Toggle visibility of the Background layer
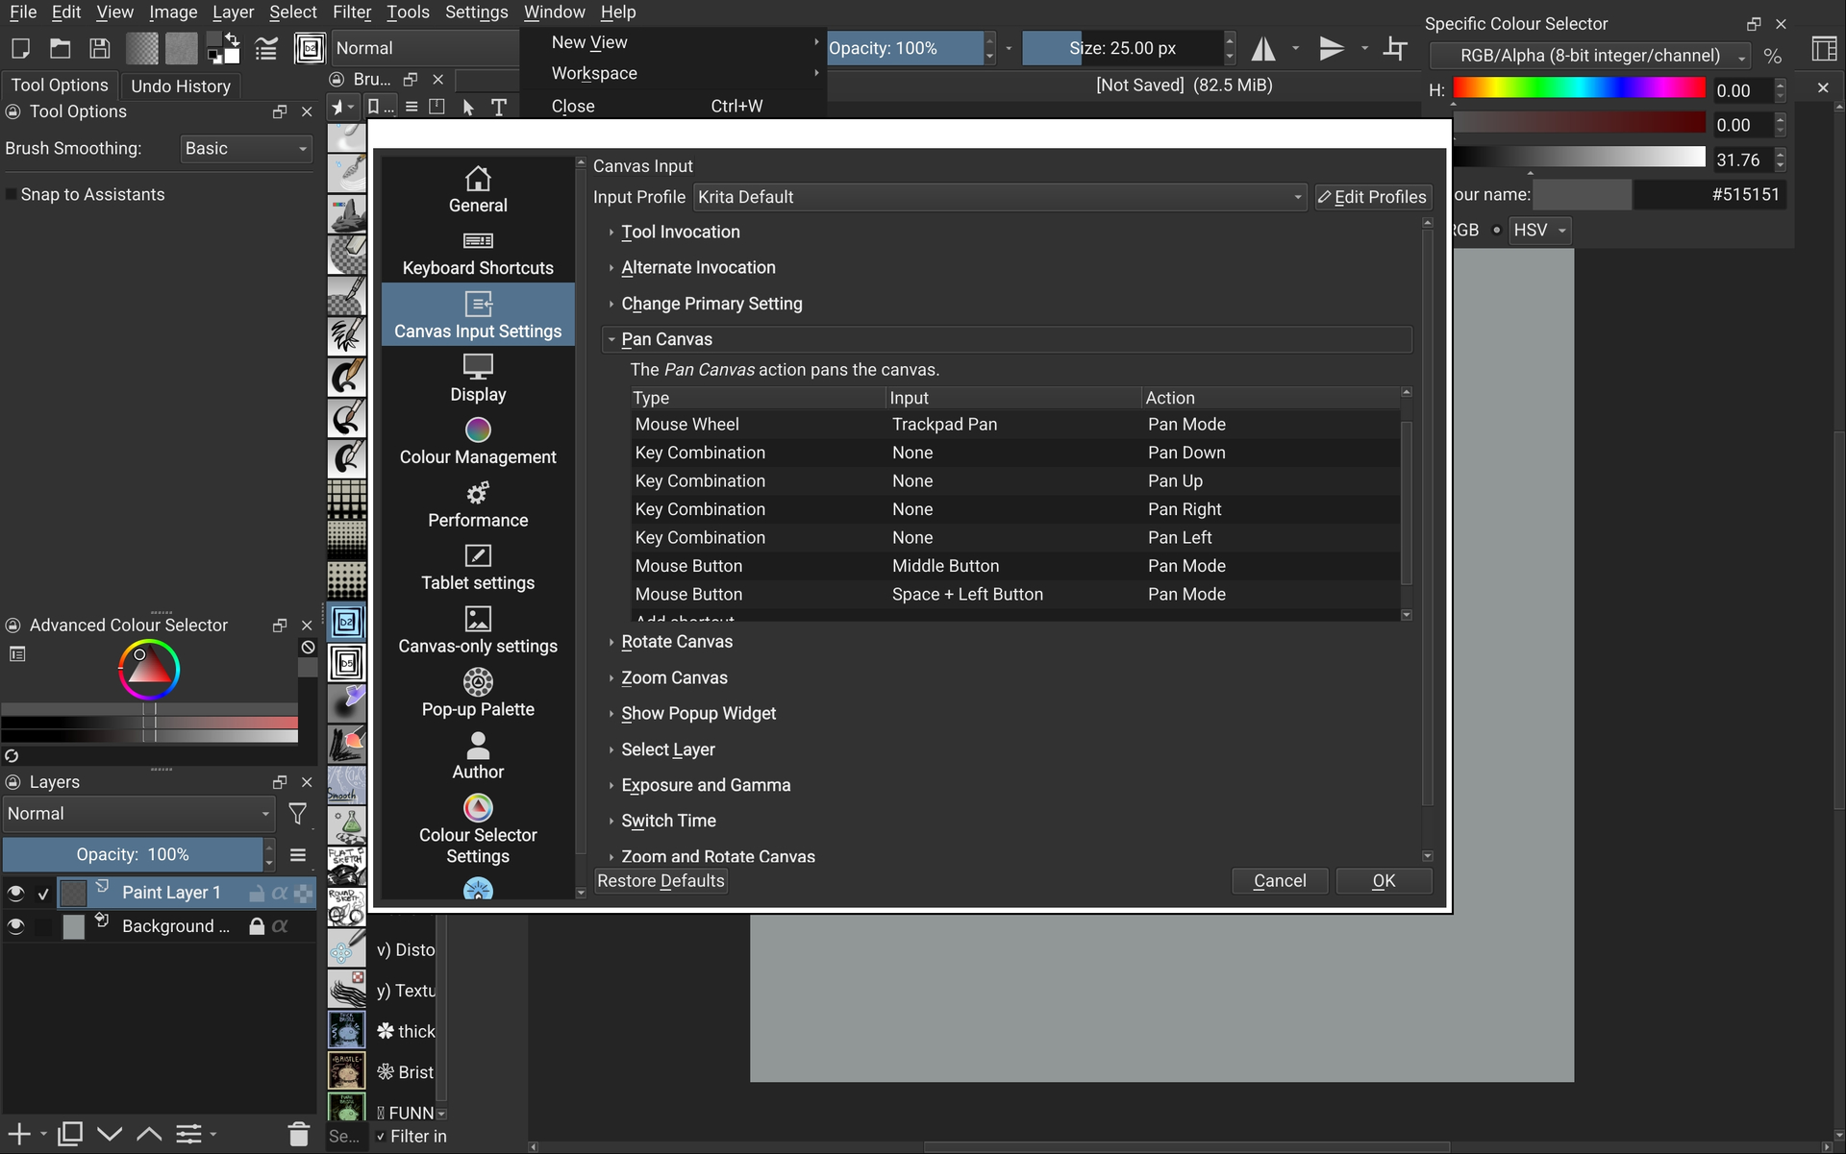 click(15, 926)
